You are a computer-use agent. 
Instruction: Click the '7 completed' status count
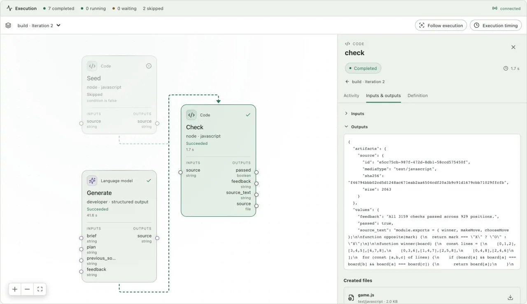point(59,8)
